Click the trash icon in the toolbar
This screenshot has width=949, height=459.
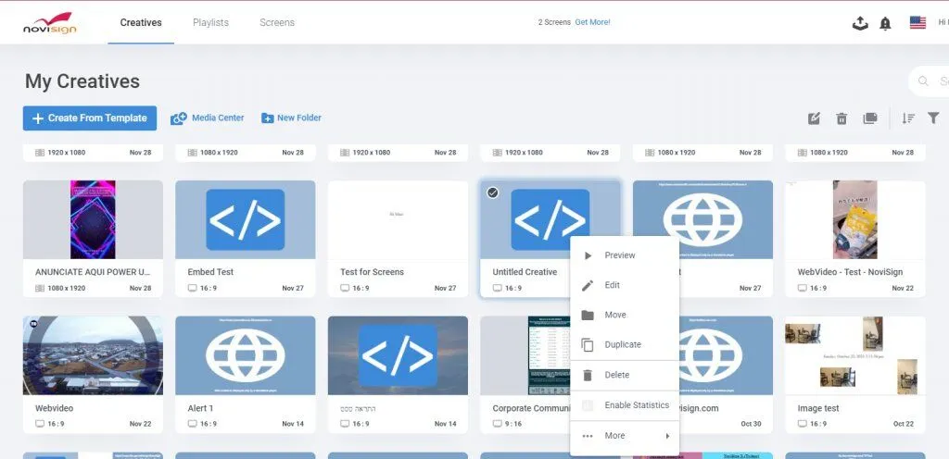[841, 118]
